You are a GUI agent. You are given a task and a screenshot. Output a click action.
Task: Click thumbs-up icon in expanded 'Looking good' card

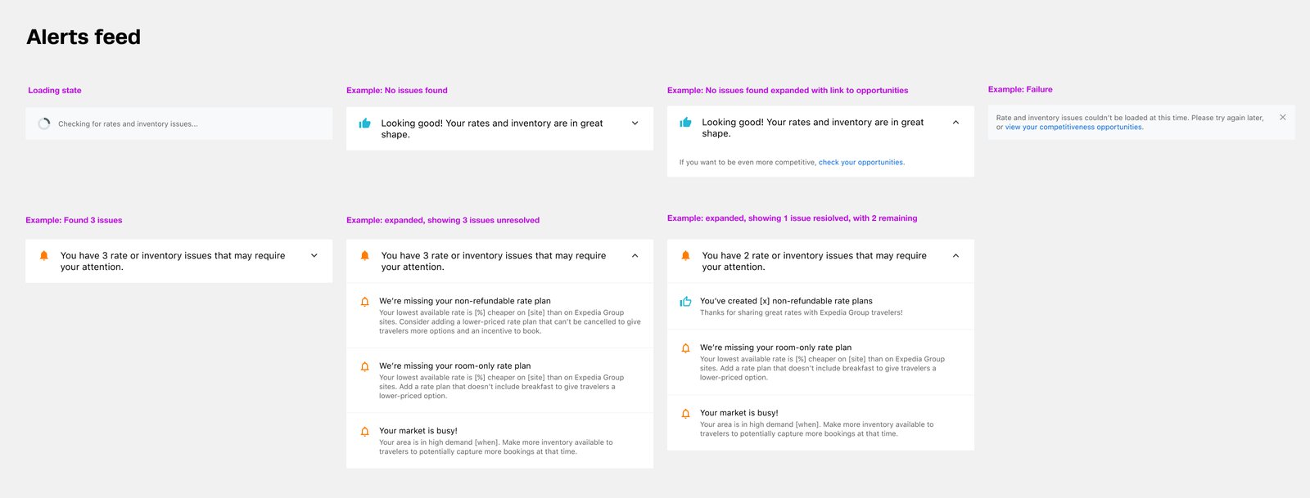click(x=686, y=123)
